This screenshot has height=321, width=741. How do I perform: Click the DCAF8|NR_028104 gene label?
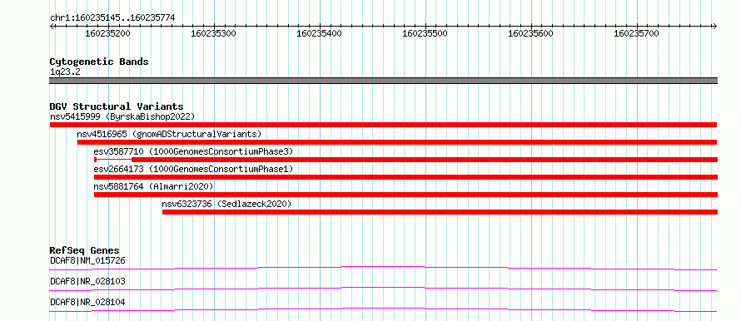pos(87,302)
